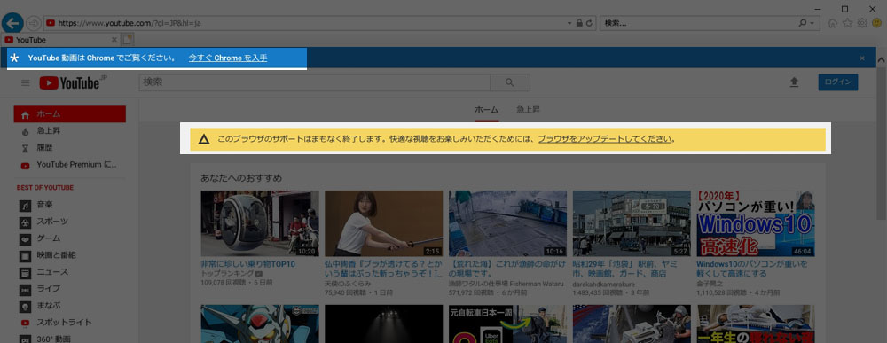Dismiss the Chrome promotion banner
The image size is (887, 343).
coord(862,58)
